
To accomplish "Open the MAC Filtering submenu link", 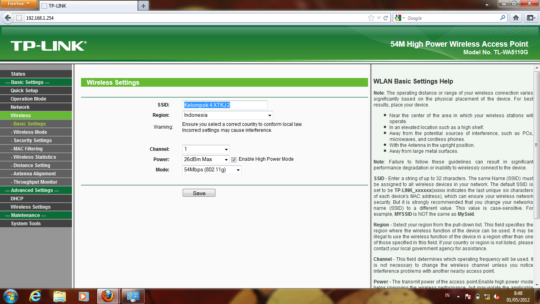I will coord(36,149).
